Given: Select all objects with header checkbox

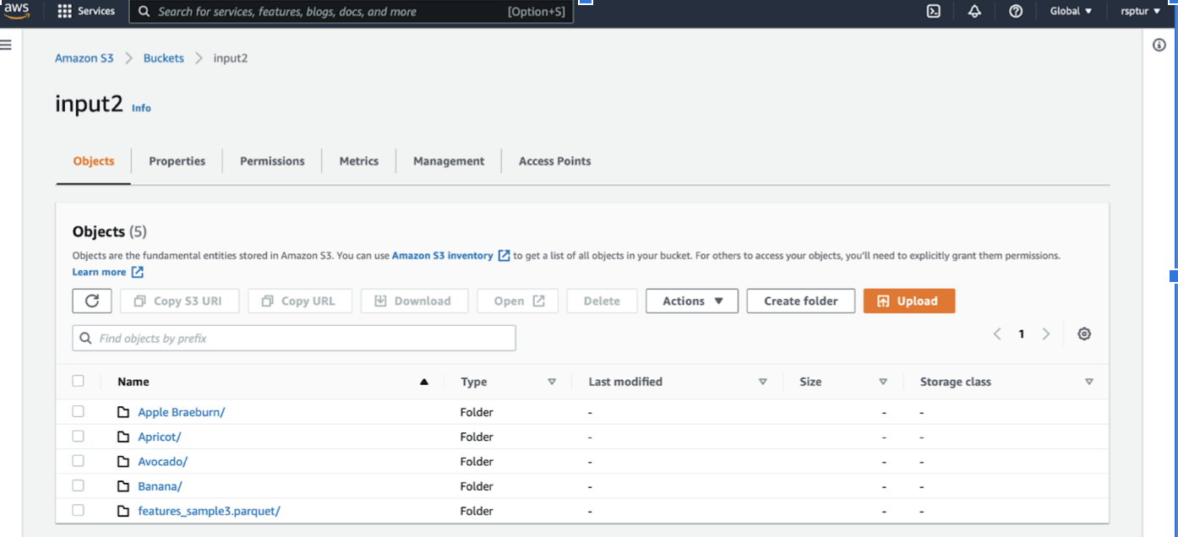Looking at the screenshot, I should coord(79,381).
